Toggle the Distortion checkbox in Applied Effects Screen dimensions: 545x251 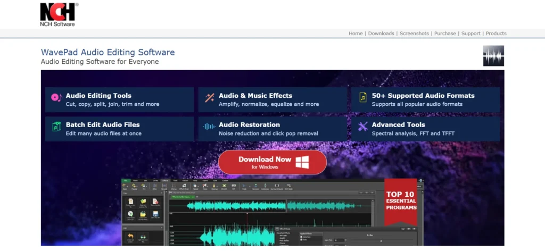(301, 237)
